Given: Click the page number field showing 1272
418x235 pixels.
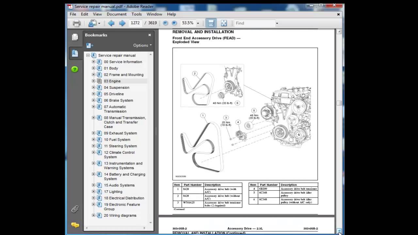Looking at the screenshot, I should (x=135, y=23).
